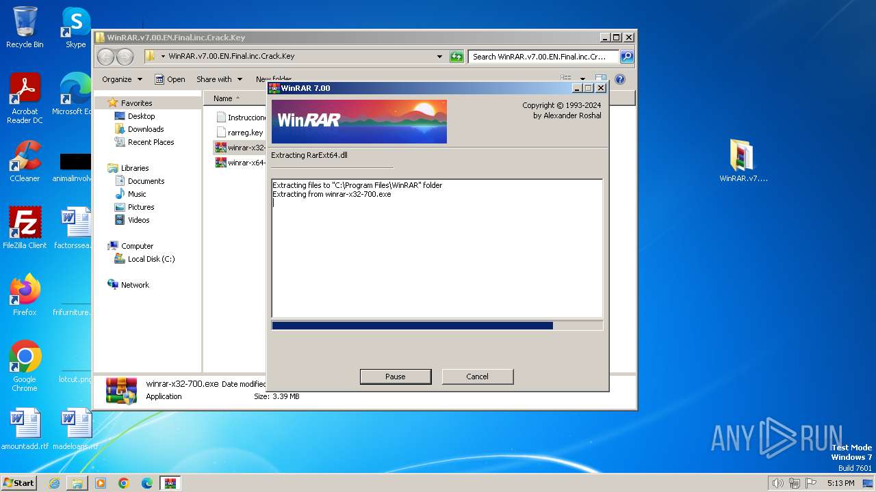Open Chrome from taskbar
Image resolution: width=876 pixels, height=492 pixels.
pos(123,483)
